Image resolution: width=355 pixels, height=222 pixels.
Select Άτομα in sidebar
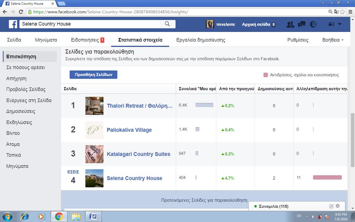pos(13,144)
